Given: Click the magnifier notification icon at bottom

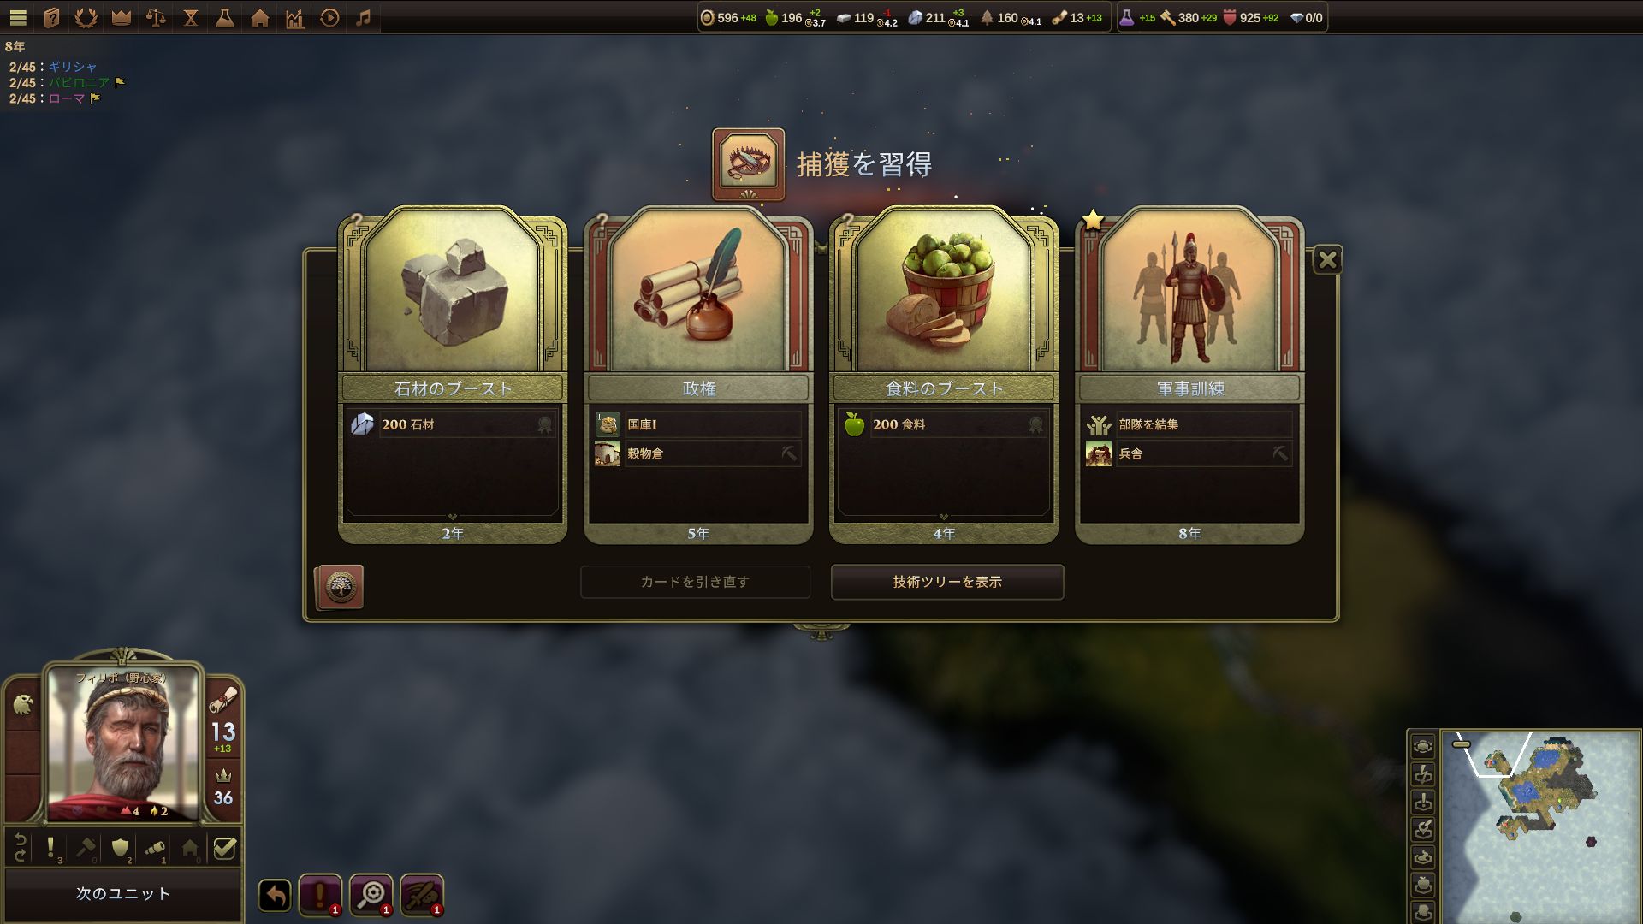Looking at the screenshot, I should pos(371,895).
